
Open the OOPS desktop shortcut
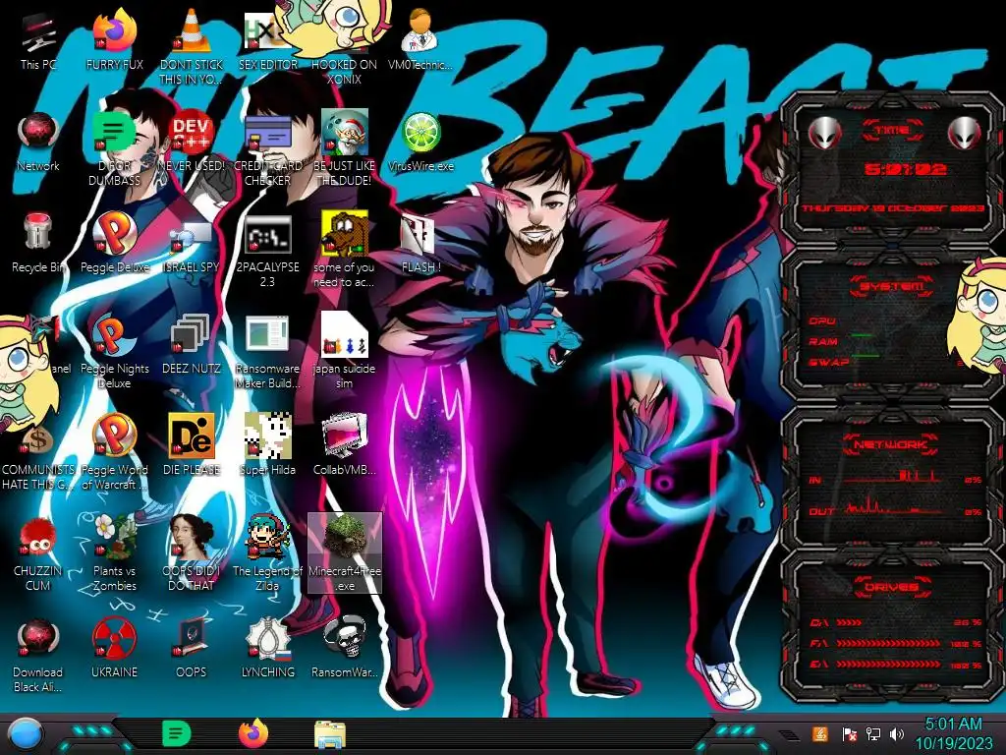pyautogui.click(x=192, y=649)
